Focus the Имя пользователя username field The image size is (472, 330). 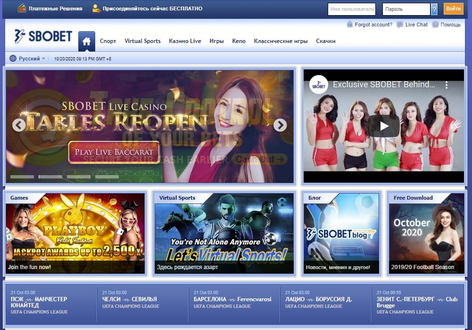click(352, 9)
